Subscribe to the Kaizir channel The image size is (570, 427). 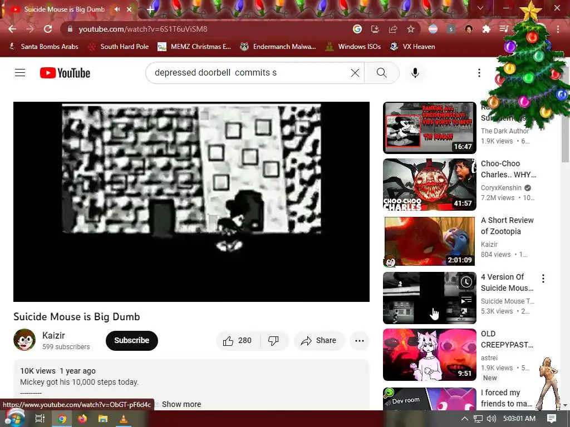131,341
